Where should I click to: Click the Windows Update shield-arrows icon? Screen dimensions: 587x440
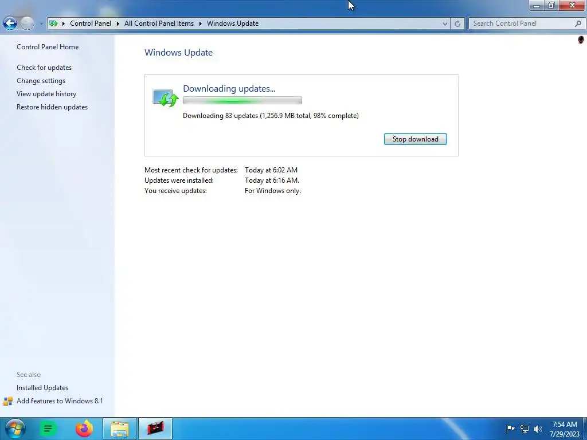point(166,98)
